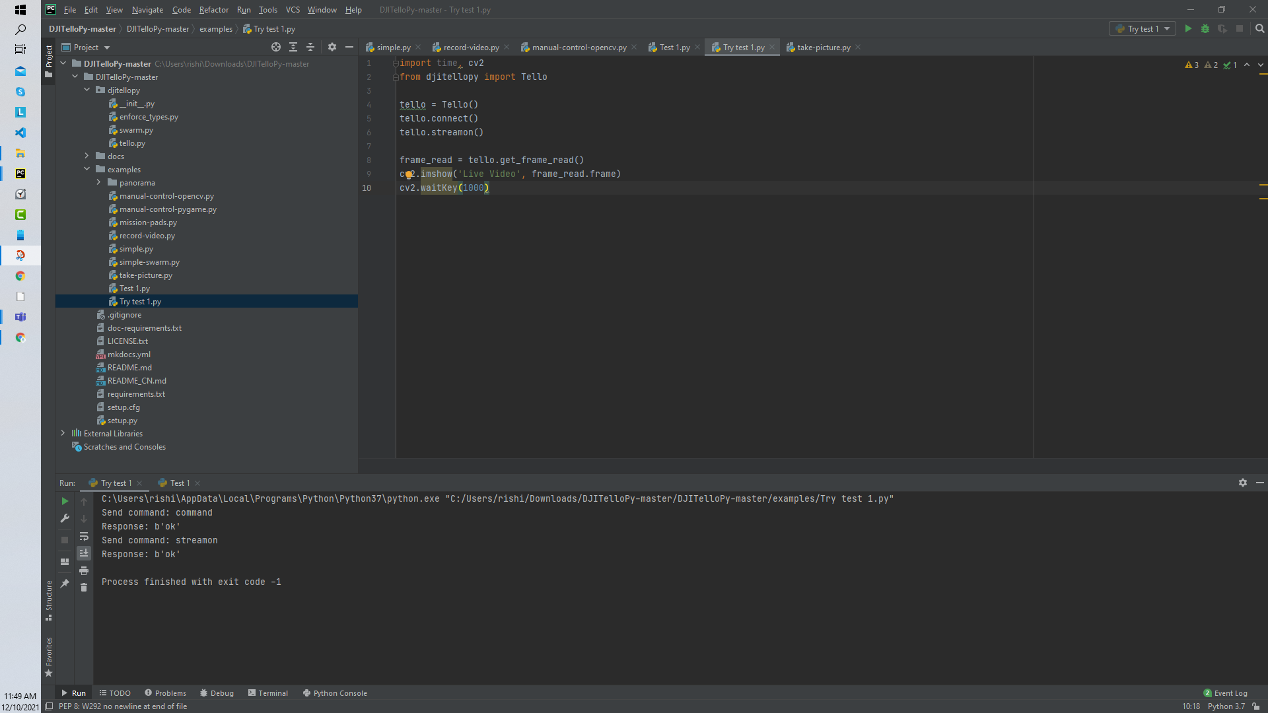Toggle scroll to end in console
The image size is (1268, 713).
point(84,553)
